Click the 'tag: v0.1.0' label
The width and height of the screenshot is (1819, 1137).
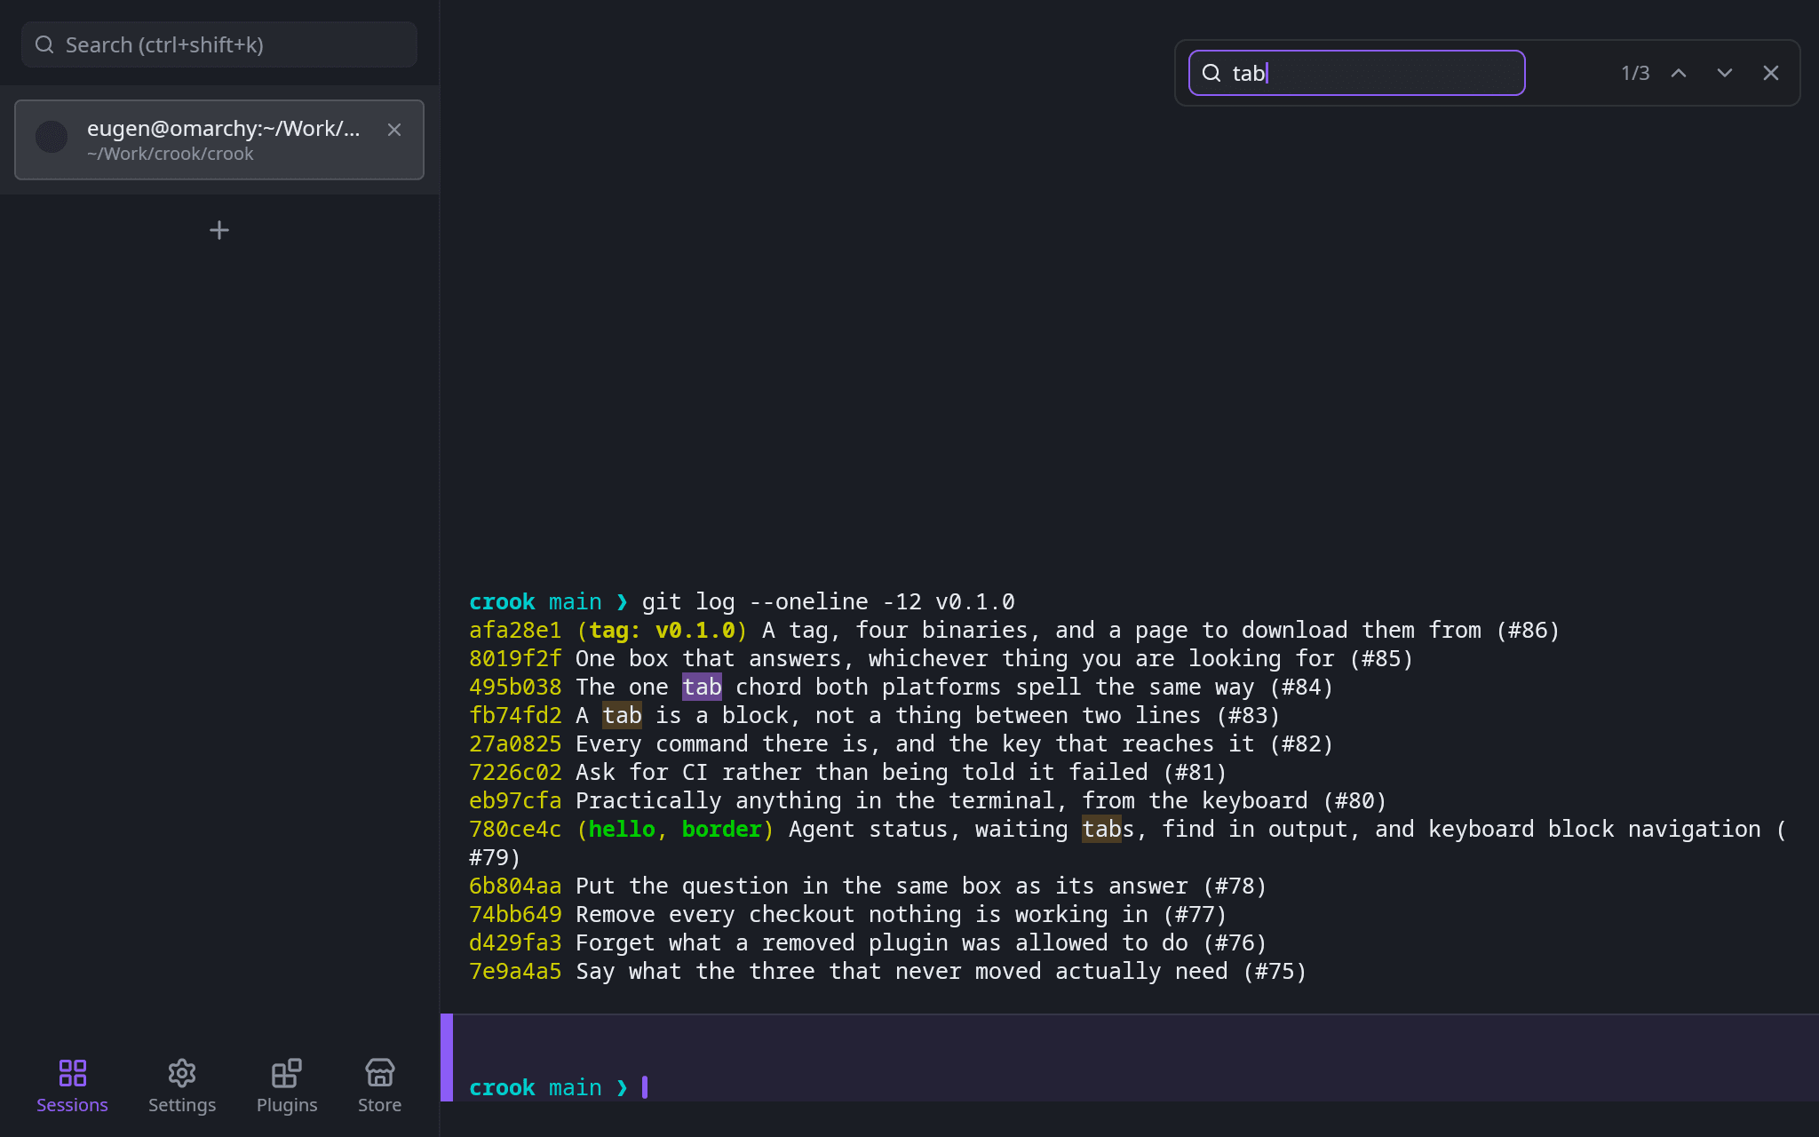tap(662, 630)
